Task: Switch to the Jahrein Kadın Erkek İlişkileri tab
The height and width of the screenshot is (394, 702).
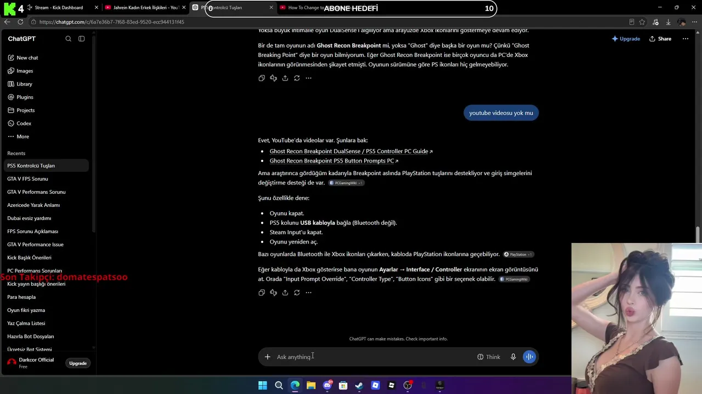Action: coord(146,8)
